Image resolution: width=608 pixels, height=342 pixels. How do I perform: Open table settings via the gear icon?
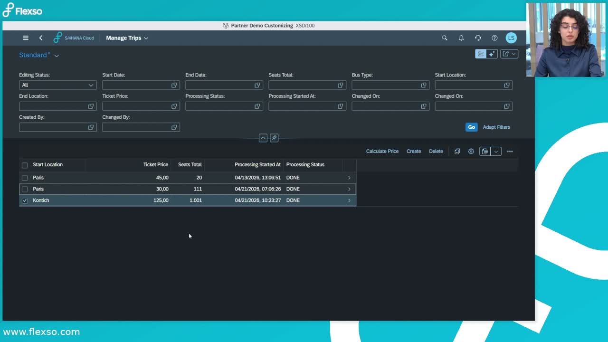[471, 152]
